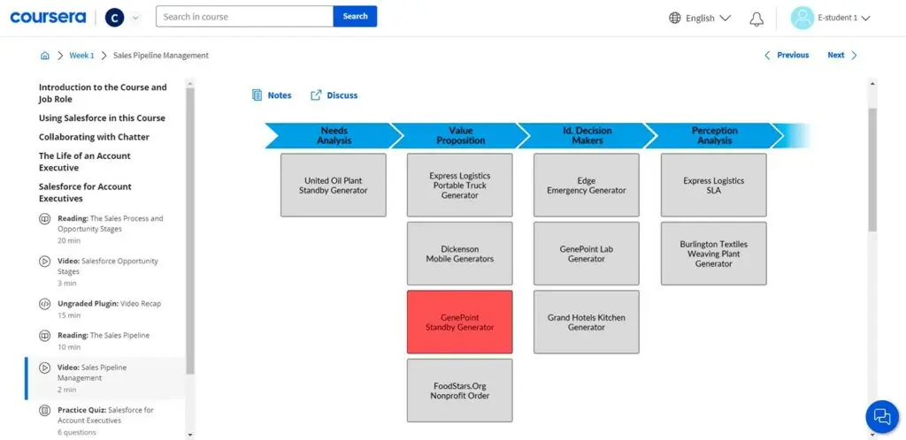This screenshot has width=906, height=440.
Task: Select the red GenePoint Standby Generator card
Action: [x=459, y=322]
